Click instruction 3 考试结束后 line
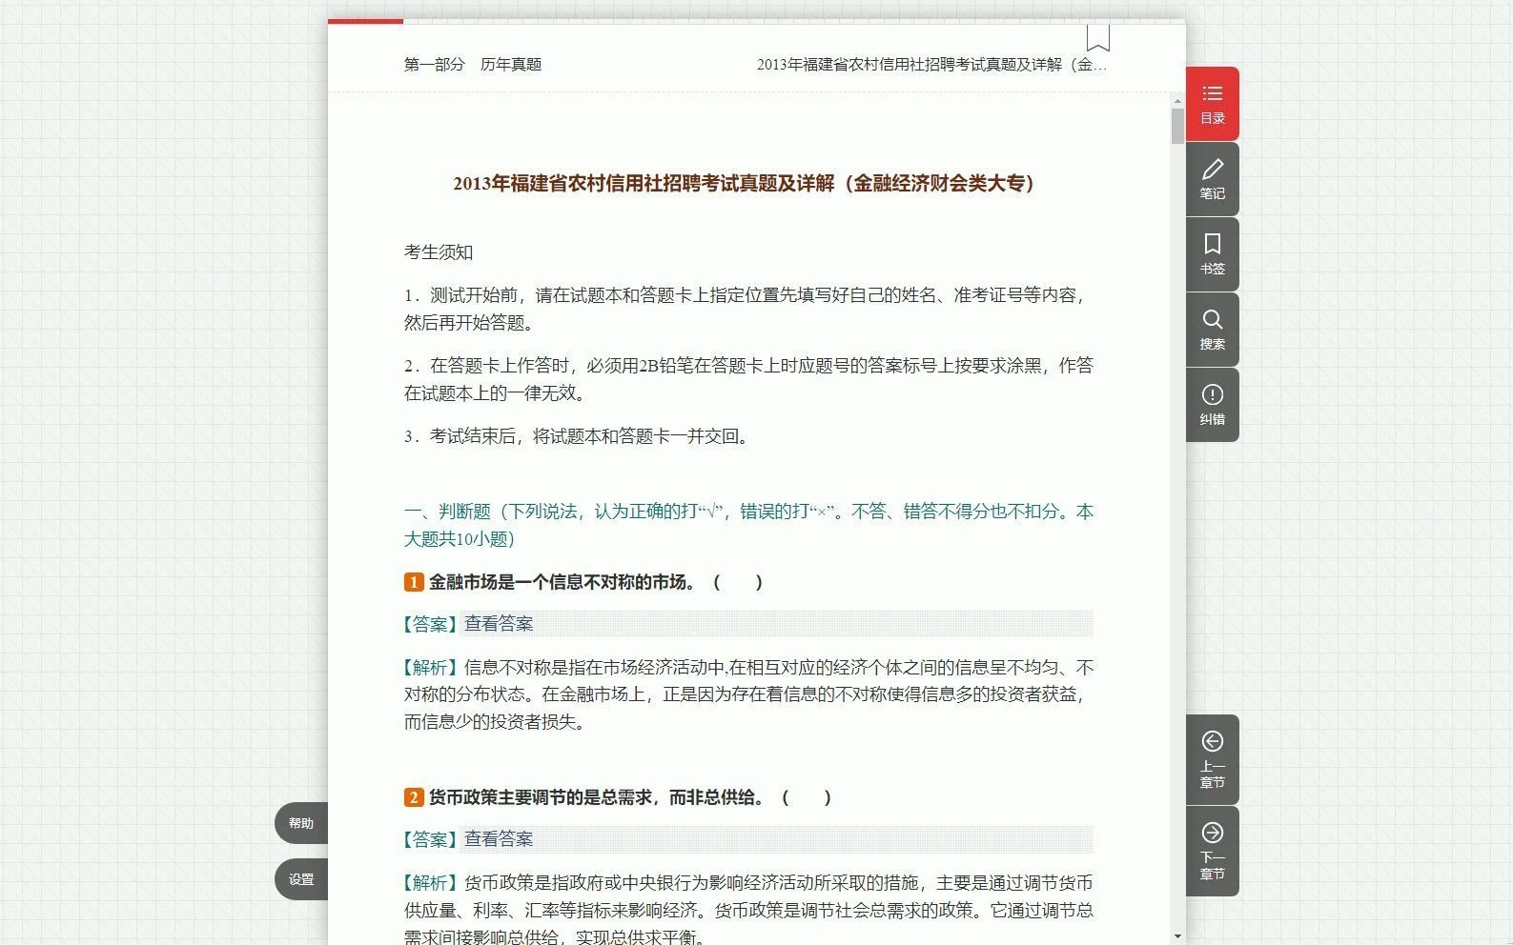Image resolution: width=1513 pixels, height=945 pixels. [580, 436]
